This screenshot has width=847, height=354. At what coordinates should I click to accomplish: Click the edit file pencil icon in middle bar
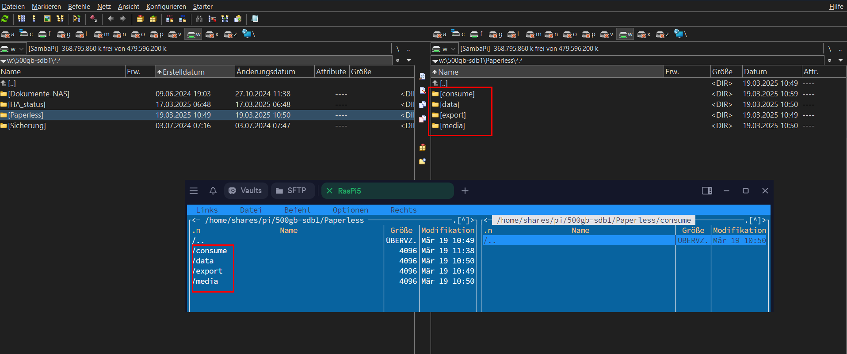click(x=423, y=91)
